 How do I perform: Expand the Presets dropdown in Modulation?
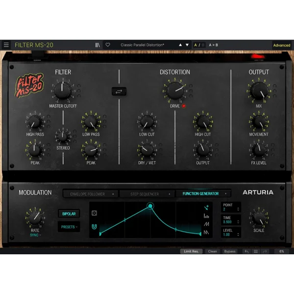(x=69, y=227)
